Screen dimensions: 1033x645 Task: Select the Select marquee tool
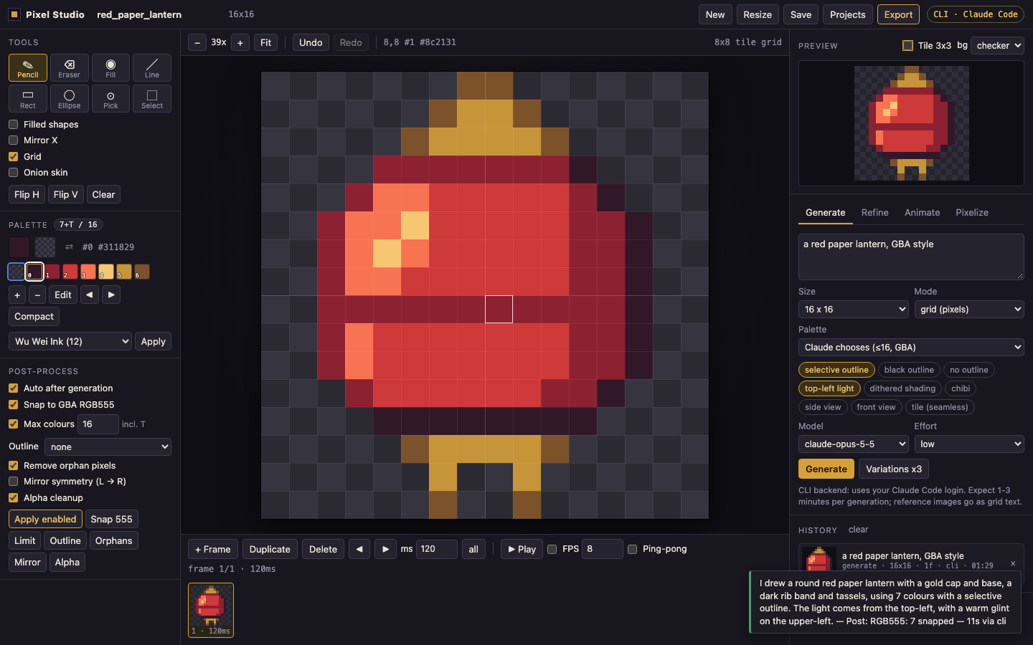pyautogui.click(x=152, y=99)
